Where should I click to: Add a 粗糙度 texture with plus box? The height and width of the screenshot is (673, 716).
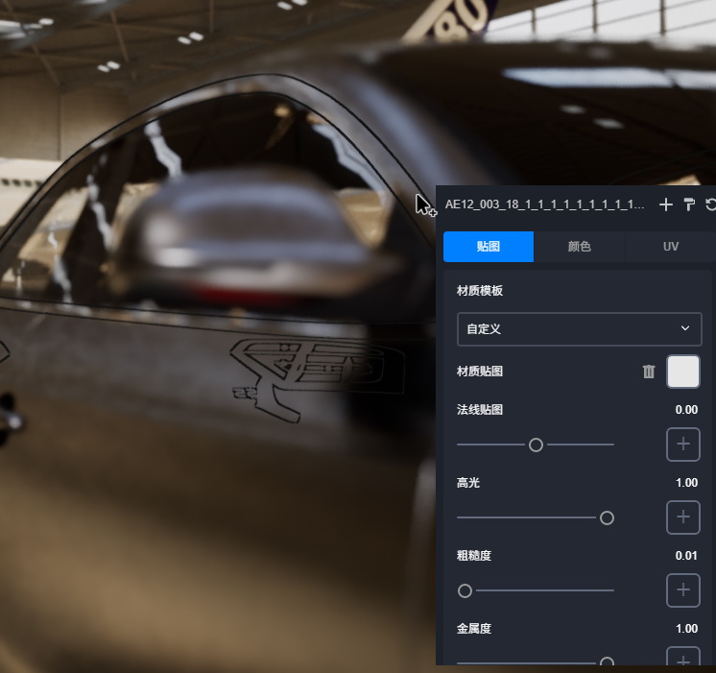tap(683, 590)
